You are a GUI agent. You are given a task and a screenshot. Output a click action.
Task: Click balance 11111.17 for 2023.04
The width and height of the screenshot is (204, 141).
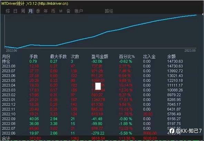point(175,85)
